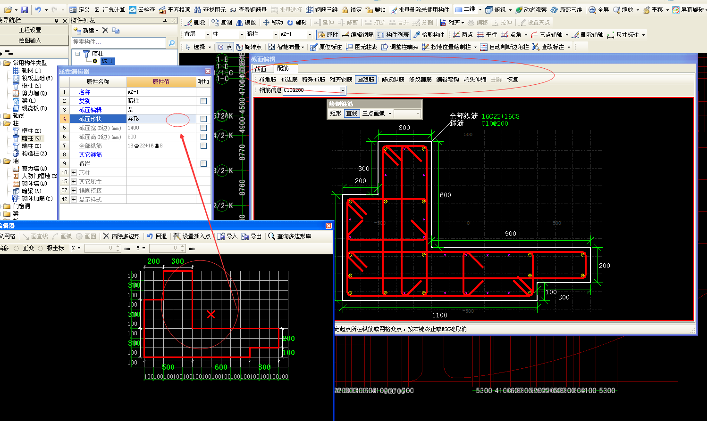Viewport: 707px width, 421px height.
Task: Expand 锚固搭接 property group
Action: click(74, 191)
